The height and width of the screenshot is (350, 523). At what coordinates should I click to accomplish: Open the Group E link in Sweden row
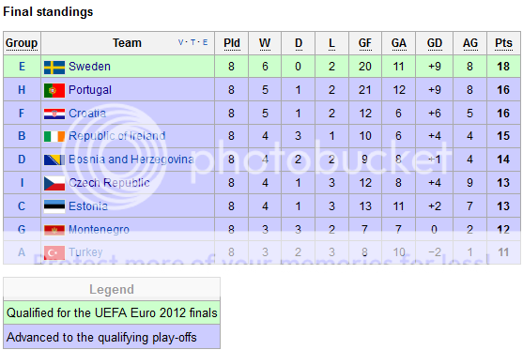coord(22,67)
